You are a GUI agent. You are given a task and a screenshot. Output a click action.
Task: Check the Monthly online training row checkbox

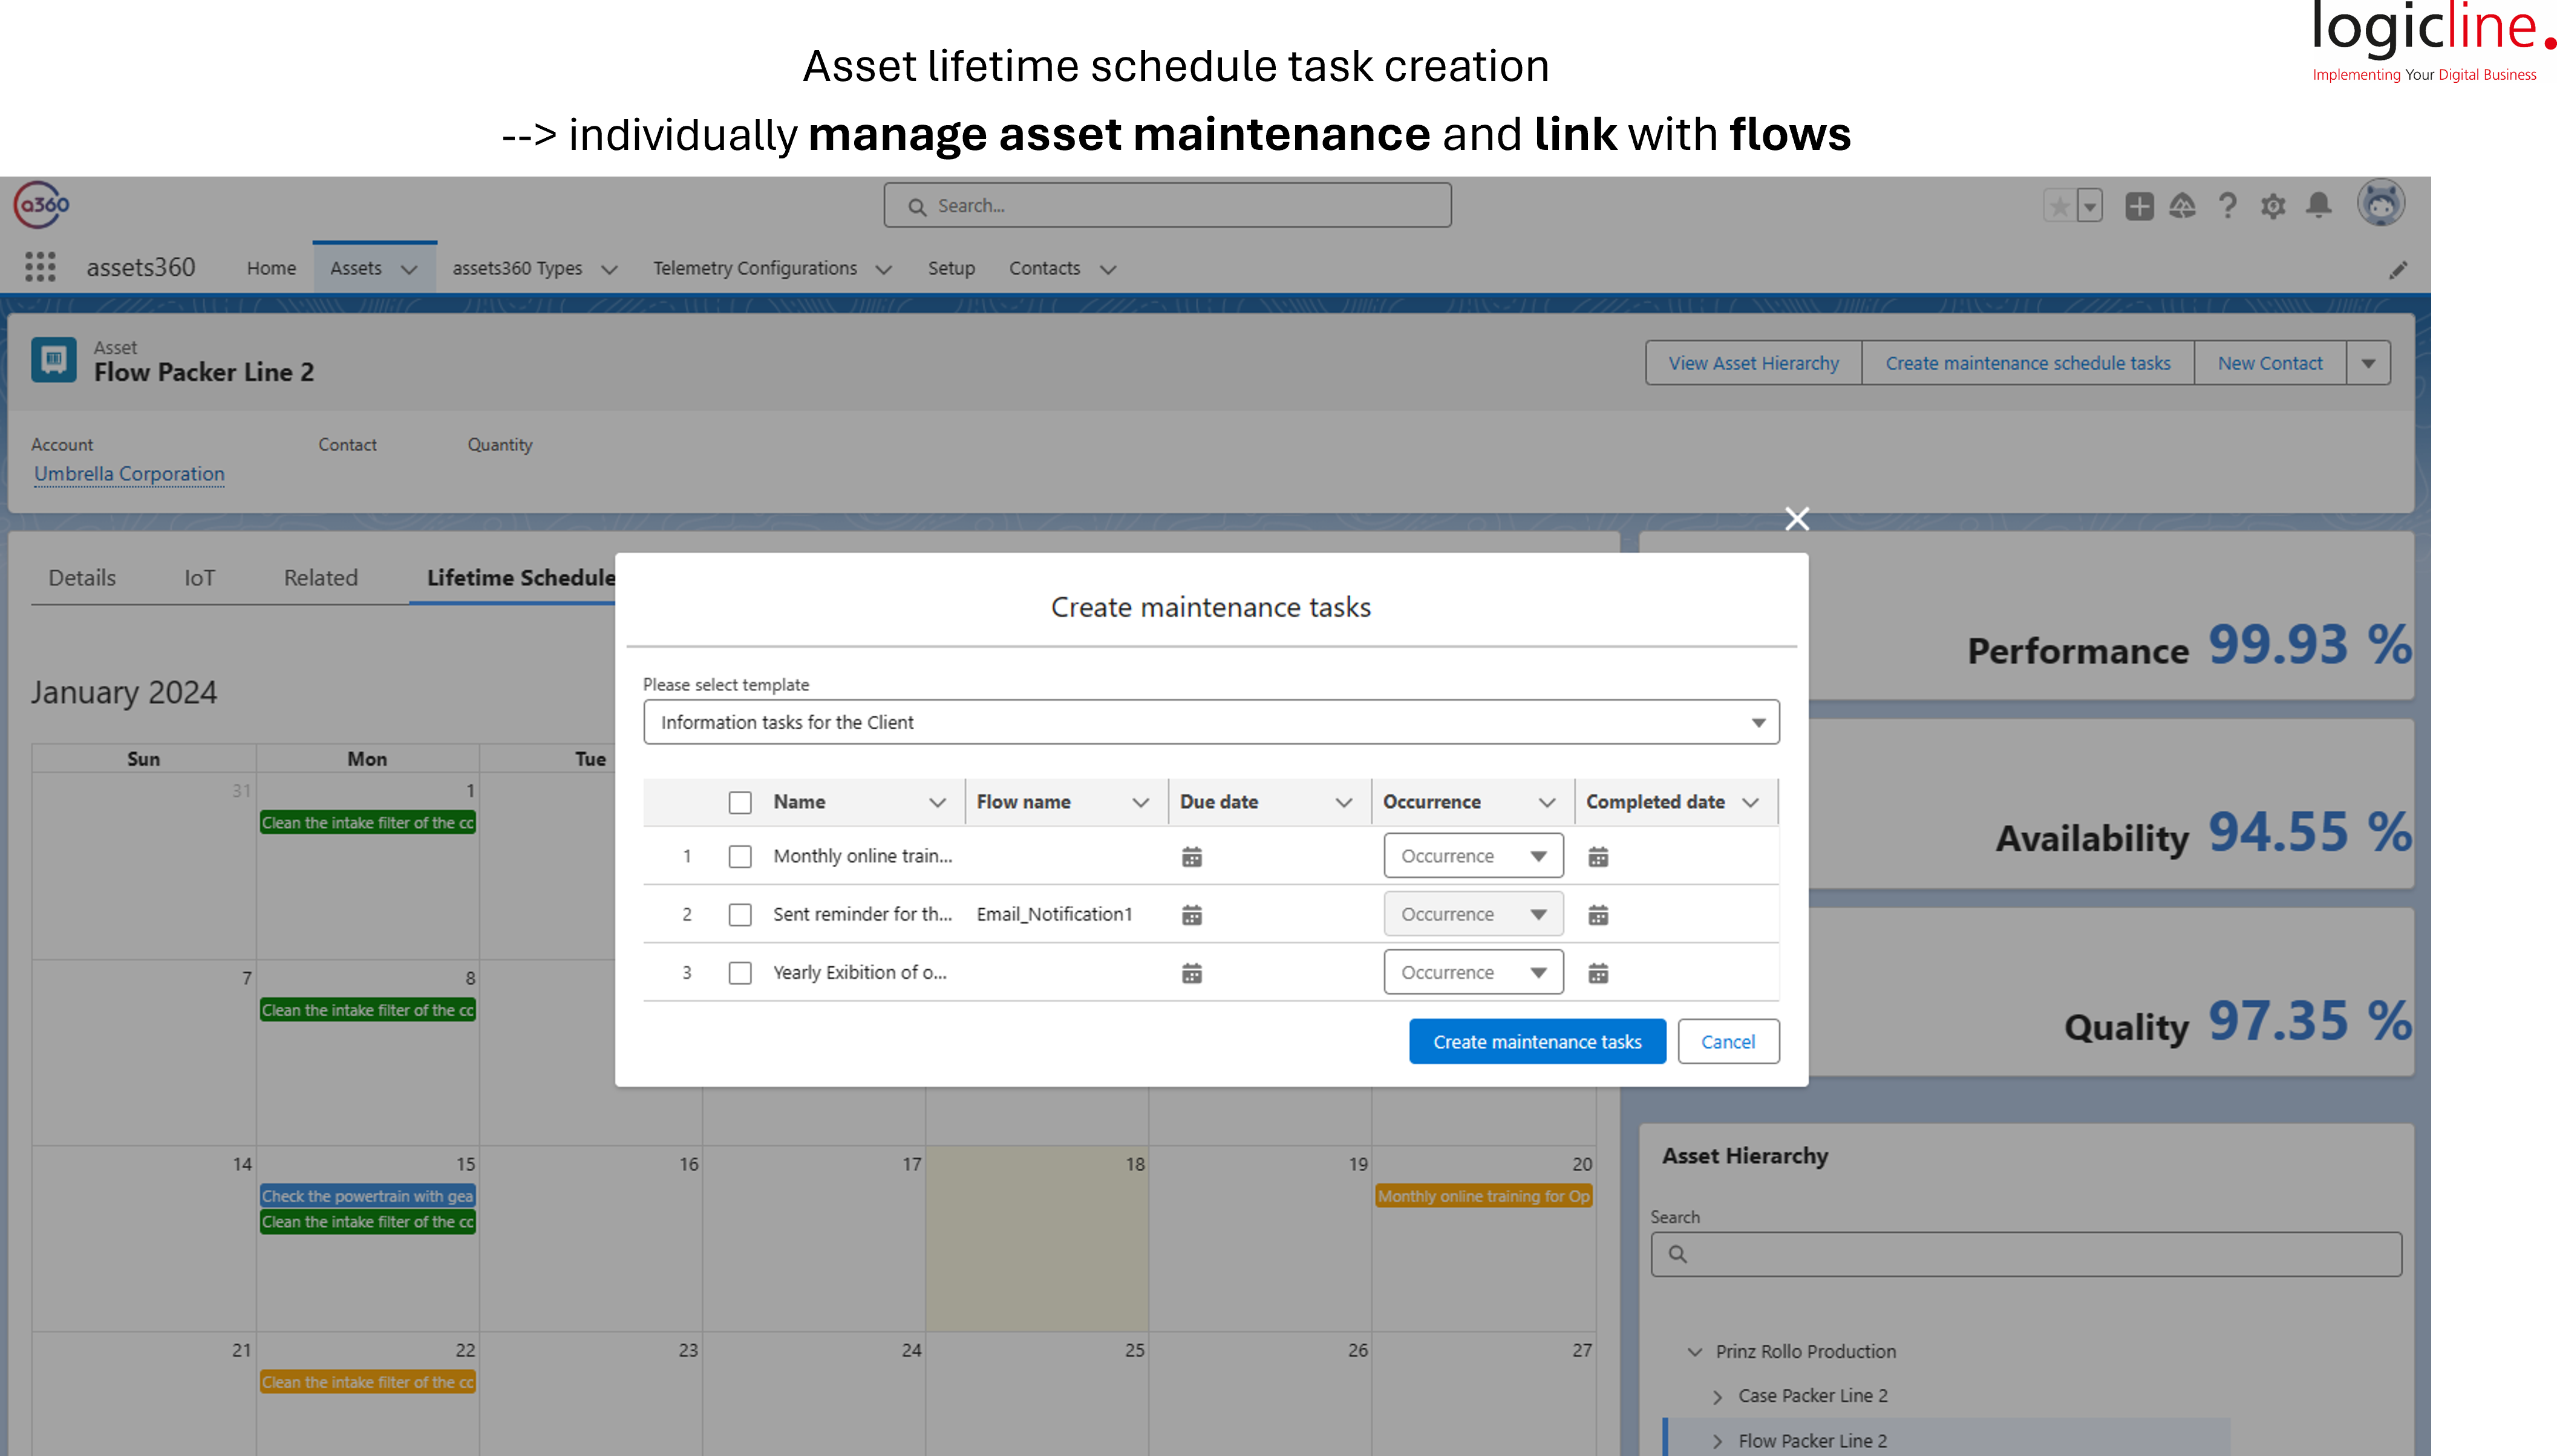click(739, 857)
